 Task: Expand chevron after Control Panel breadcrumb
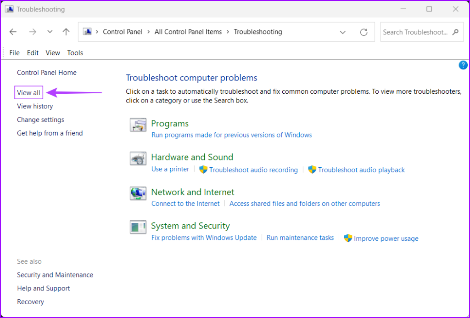(148, 32)
